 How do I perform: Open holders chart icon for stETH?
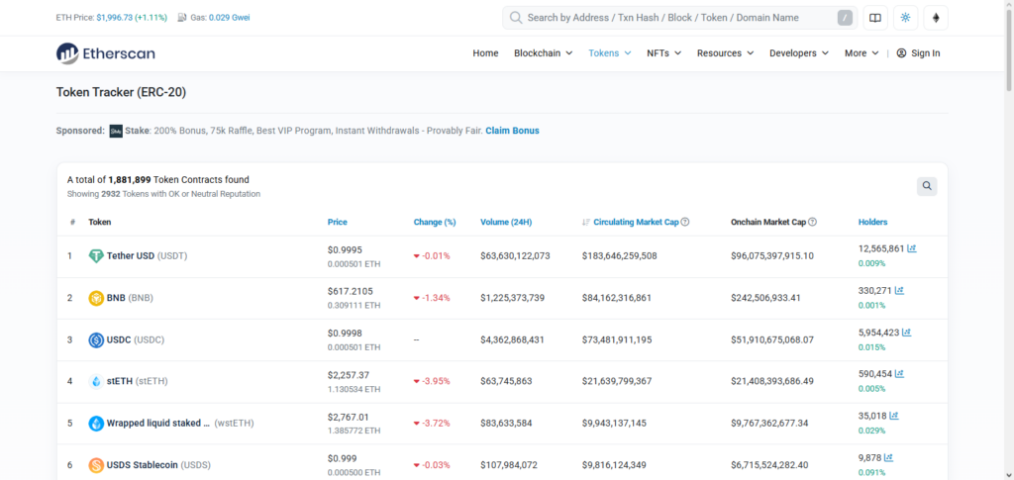point(899,373)
